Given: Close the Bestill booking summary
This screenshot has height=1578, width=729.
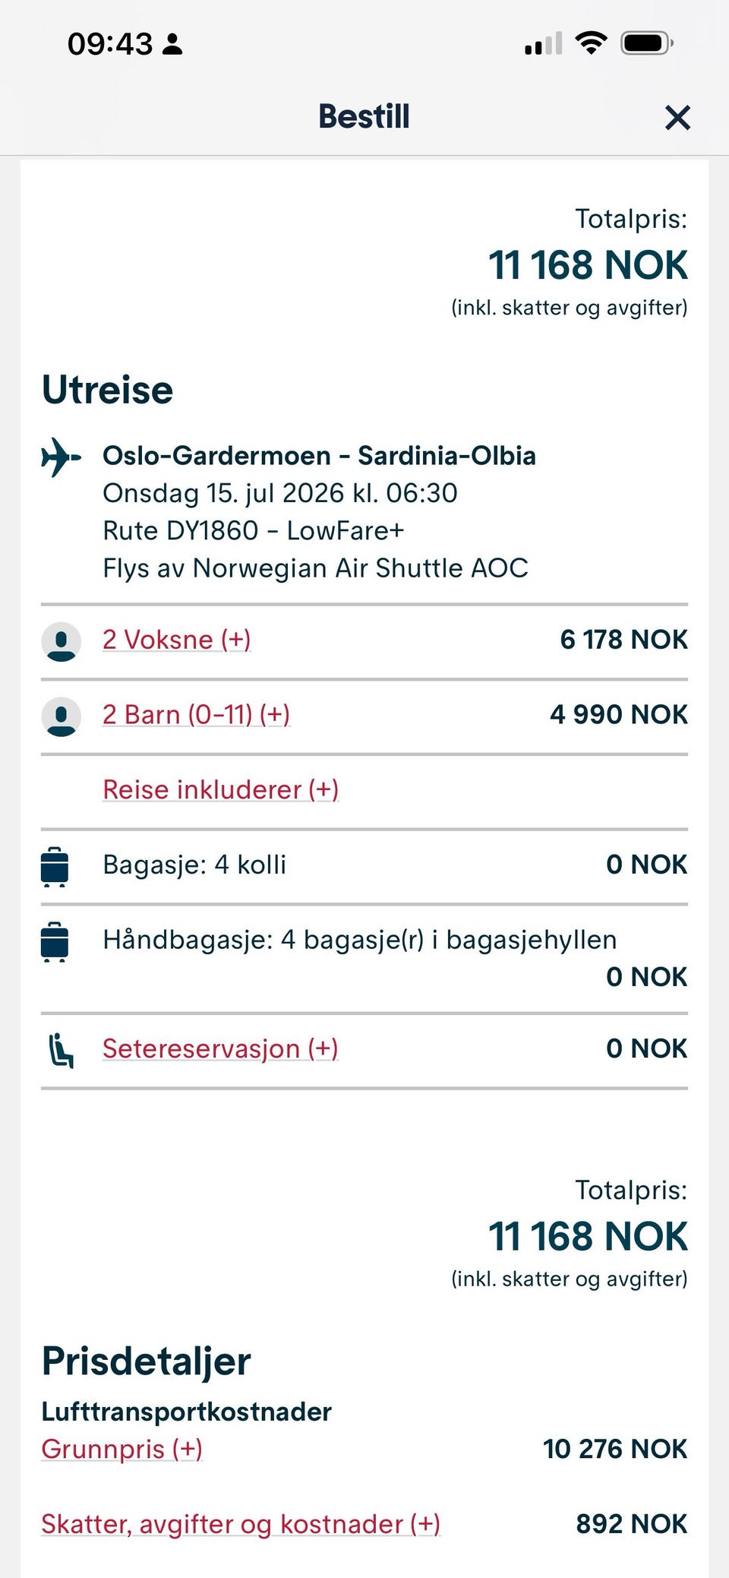Looking at the screenshot, I should [x=677, y=118].
